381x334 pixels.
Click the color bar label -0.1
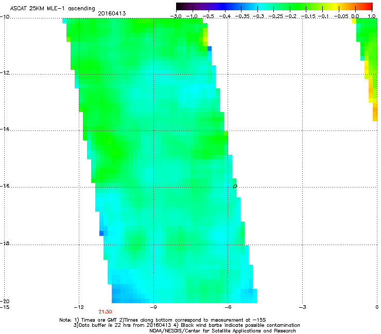(323, 16)
